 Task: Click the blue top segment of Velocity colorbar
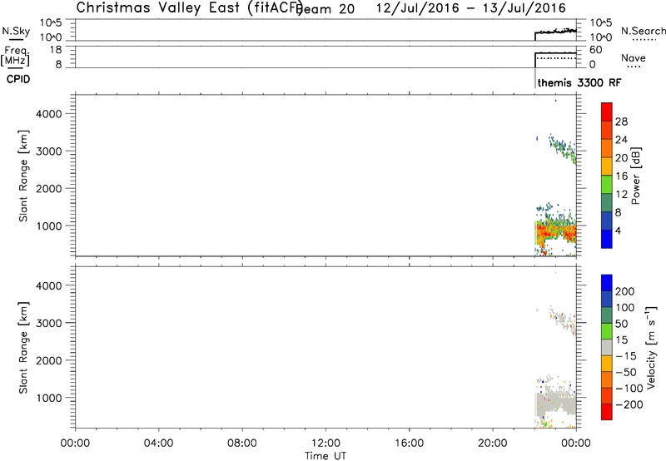[x=607, y=283]
